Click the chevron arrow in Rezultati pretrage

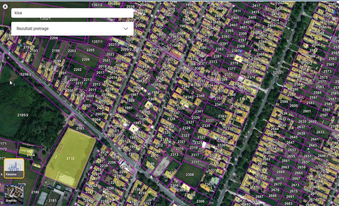pyautogui.click(x=126, y=29)
